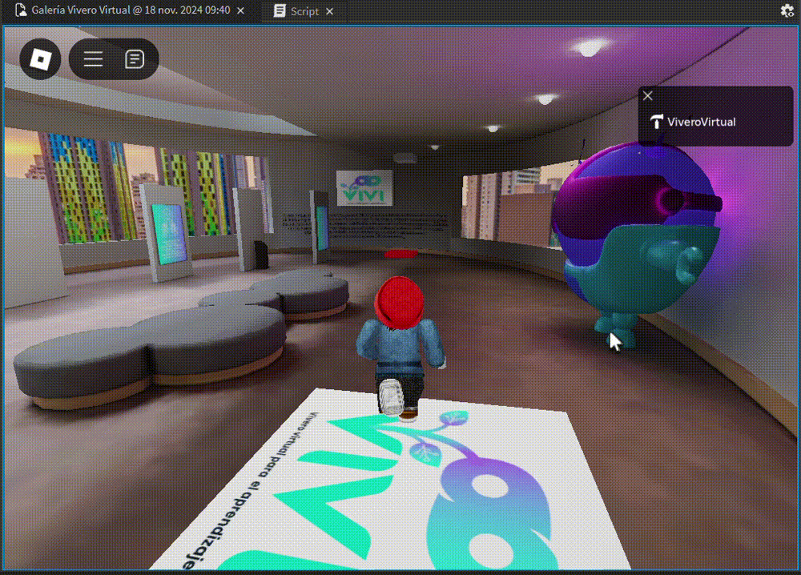
Task: Click the purple and teal robot mascot
Action: tap(638, 244)
